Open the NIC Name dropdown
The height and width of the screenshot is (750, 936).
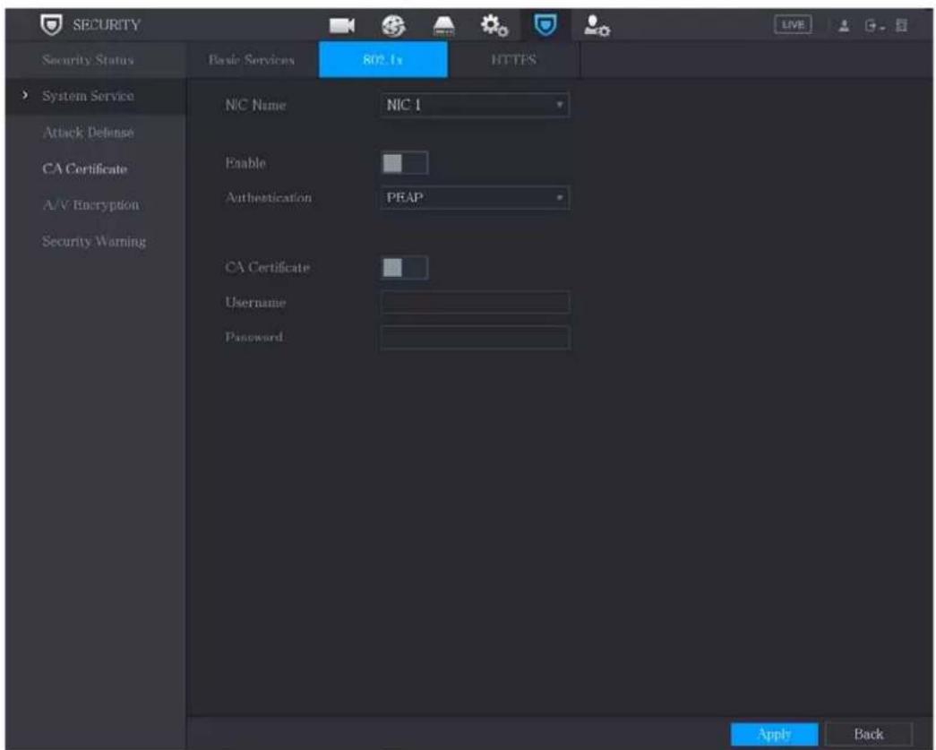(475, 105)
